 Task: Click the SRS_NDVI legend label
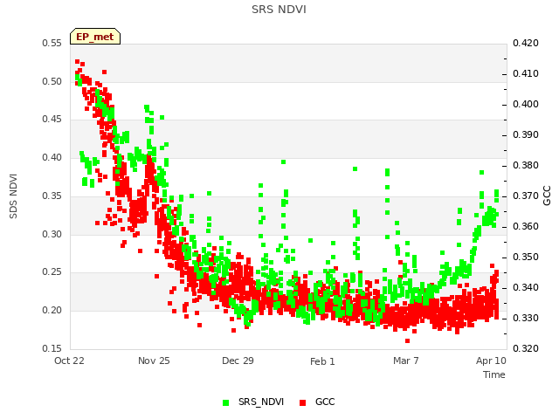pos(261,402)
